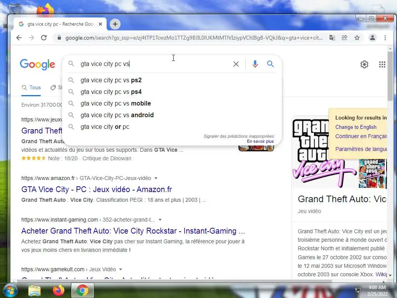Click the browser forward arrow
The image size is (397, 298).
(x=31, y=38)
